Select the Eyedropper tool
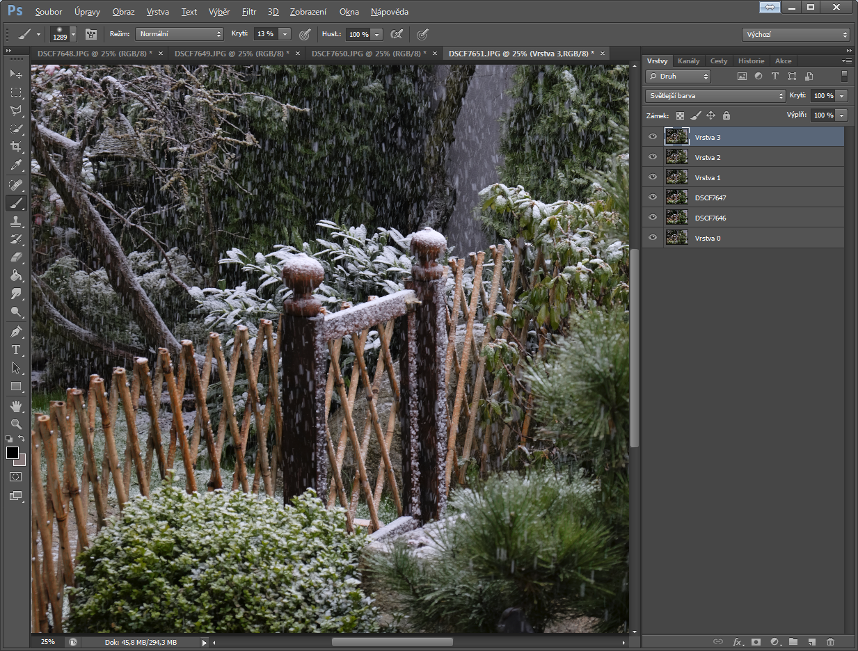This screenshot has height=651, width=858. pos(15,165)
